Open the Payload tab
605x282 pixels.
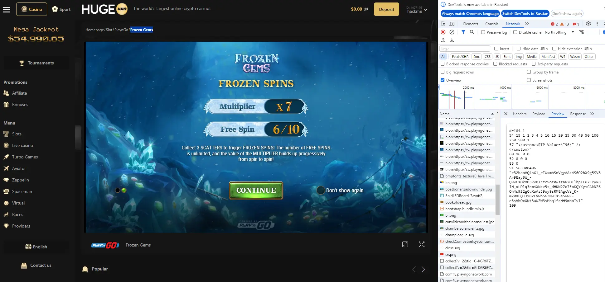pyautogui.click(x=539, y=114)
